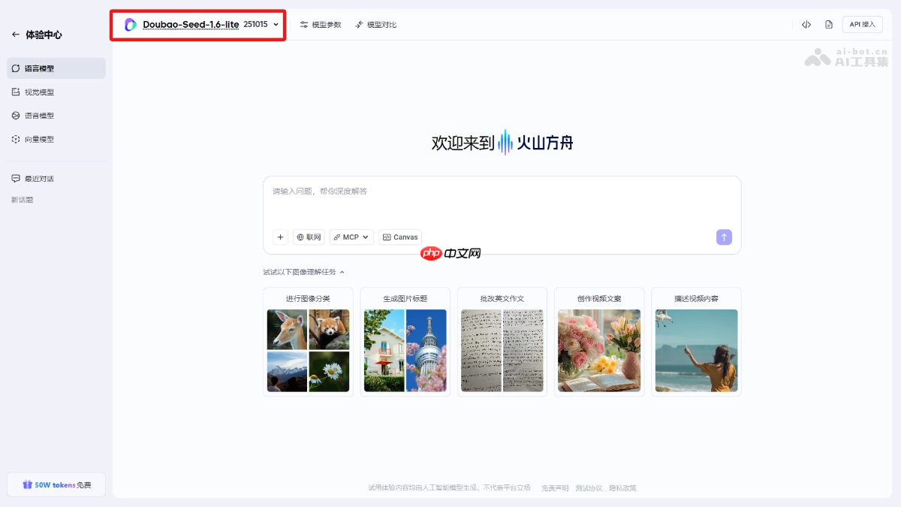Open the 模型参数 settings panel
This screenshot has height=507, width=901.
tap(321, 24)
